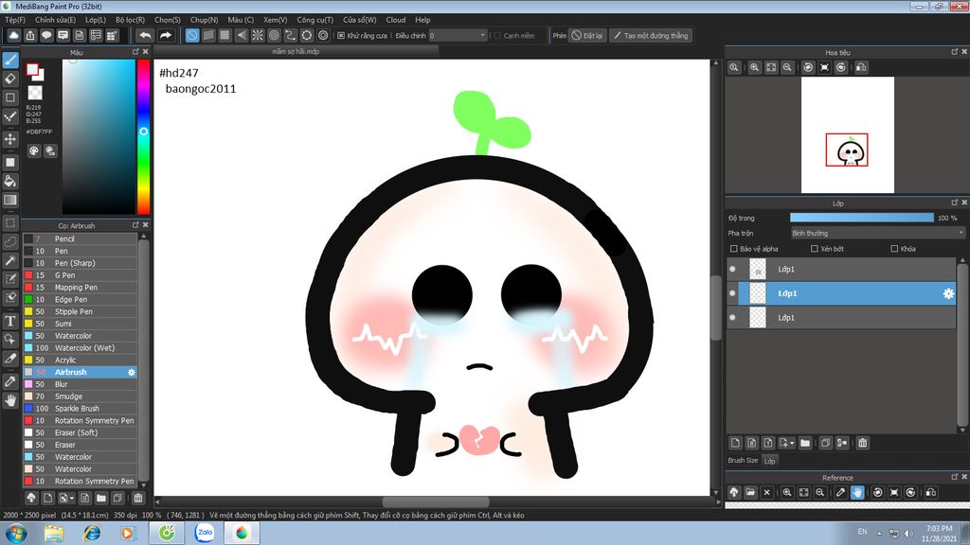Screen dimensions: 970x545
Task: Duplicate layer using layer panel icon
Action: click(825, 443)
